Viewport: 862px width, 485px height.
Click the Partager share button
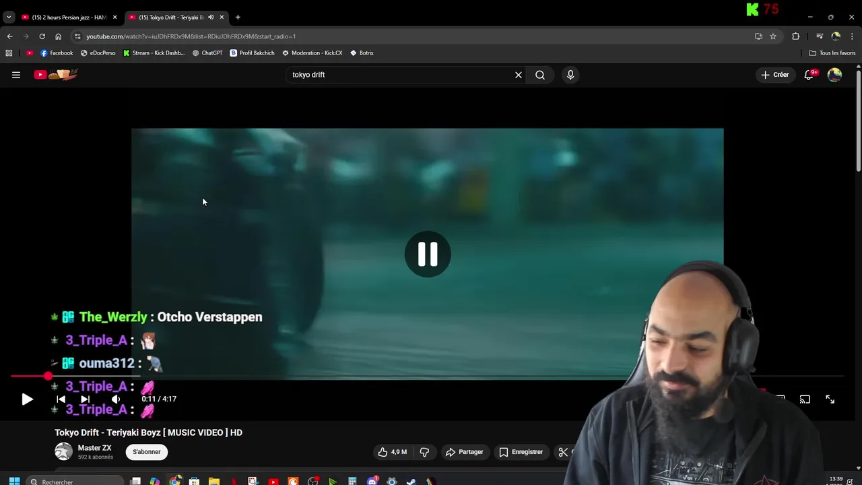pyautogui.click(x=465, y=452)
